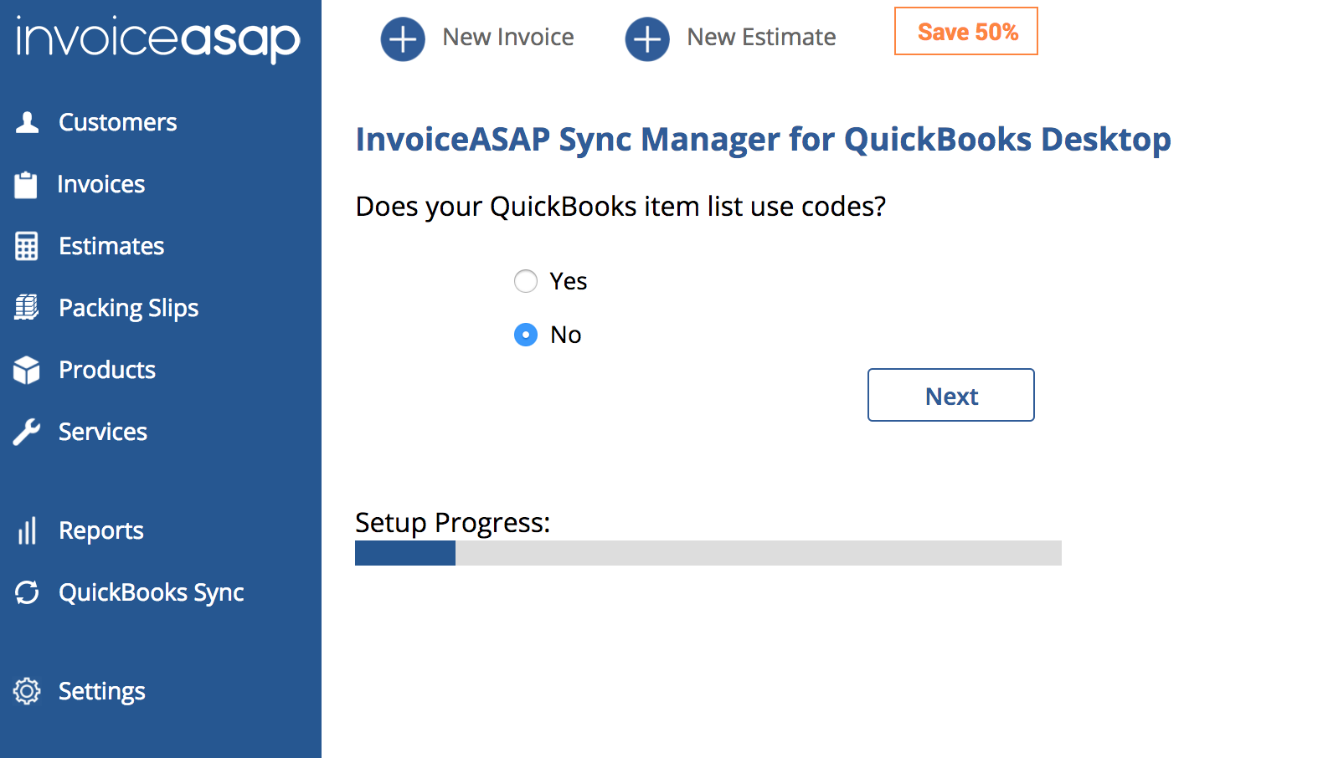
Task: Click the Packing Slips stacked papers icon
Action: (27, 307)
